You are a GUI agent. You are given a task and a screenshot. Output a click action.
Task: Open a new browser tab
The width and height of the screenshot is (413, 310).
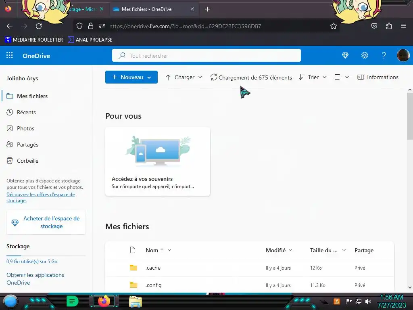coord(208,9)
